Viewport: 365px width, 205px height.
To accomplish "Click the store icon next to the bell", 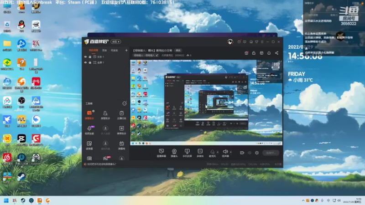I will click(261, 53).
